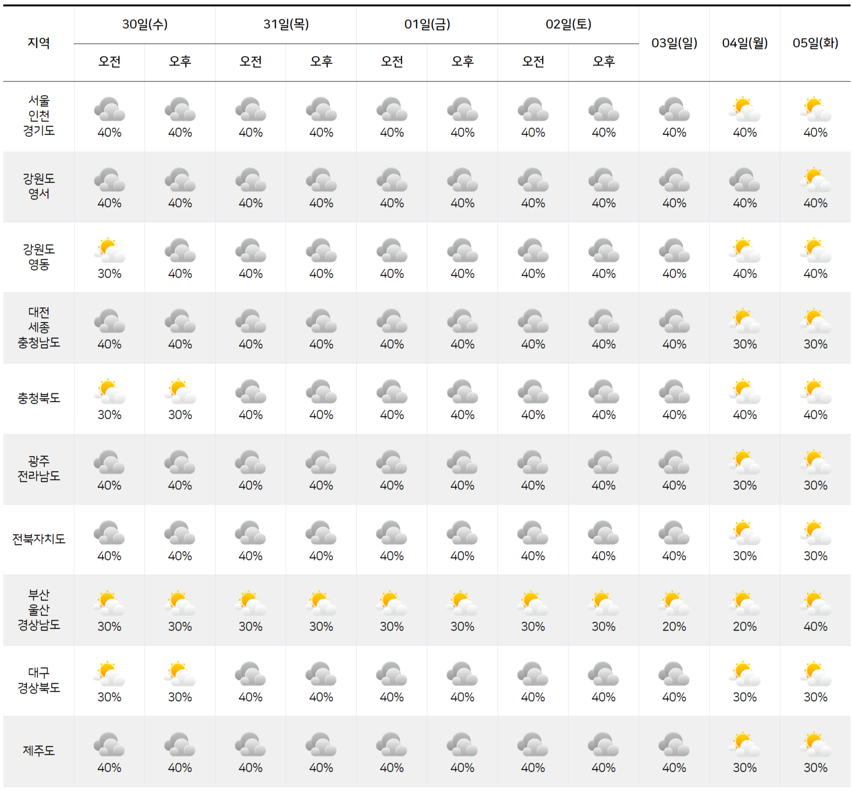Click 30% value for 대구 경상북도 05일(화)

[815, 697]
